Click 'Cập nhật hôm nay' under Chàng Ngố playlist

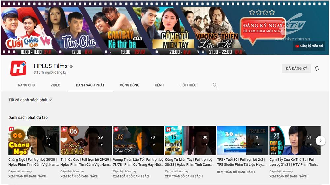(20, 171)
